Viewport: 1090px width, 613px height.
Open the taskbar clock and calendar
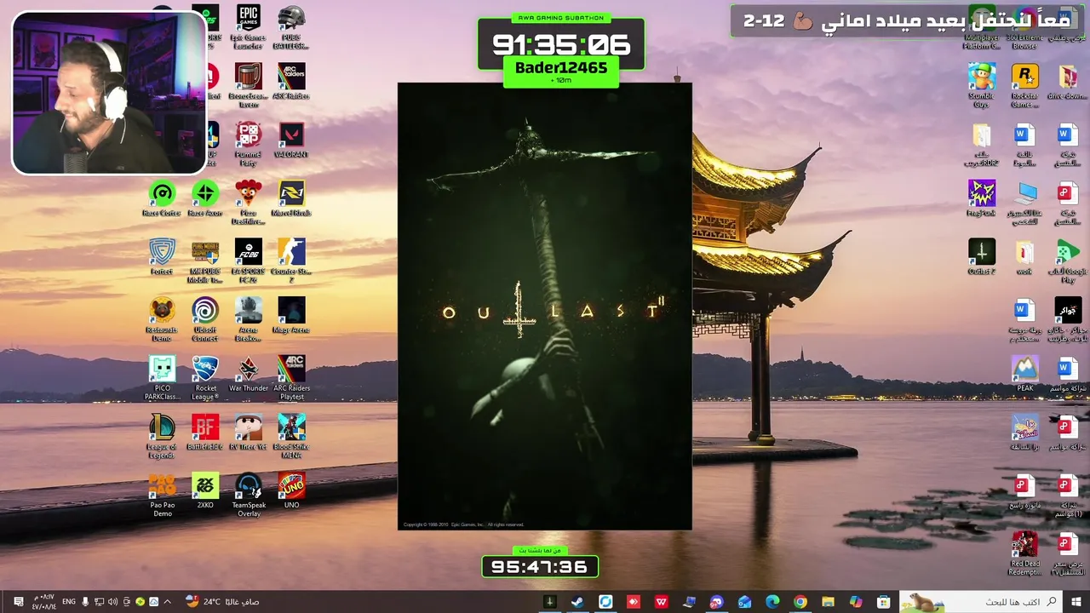coord(43,602)
